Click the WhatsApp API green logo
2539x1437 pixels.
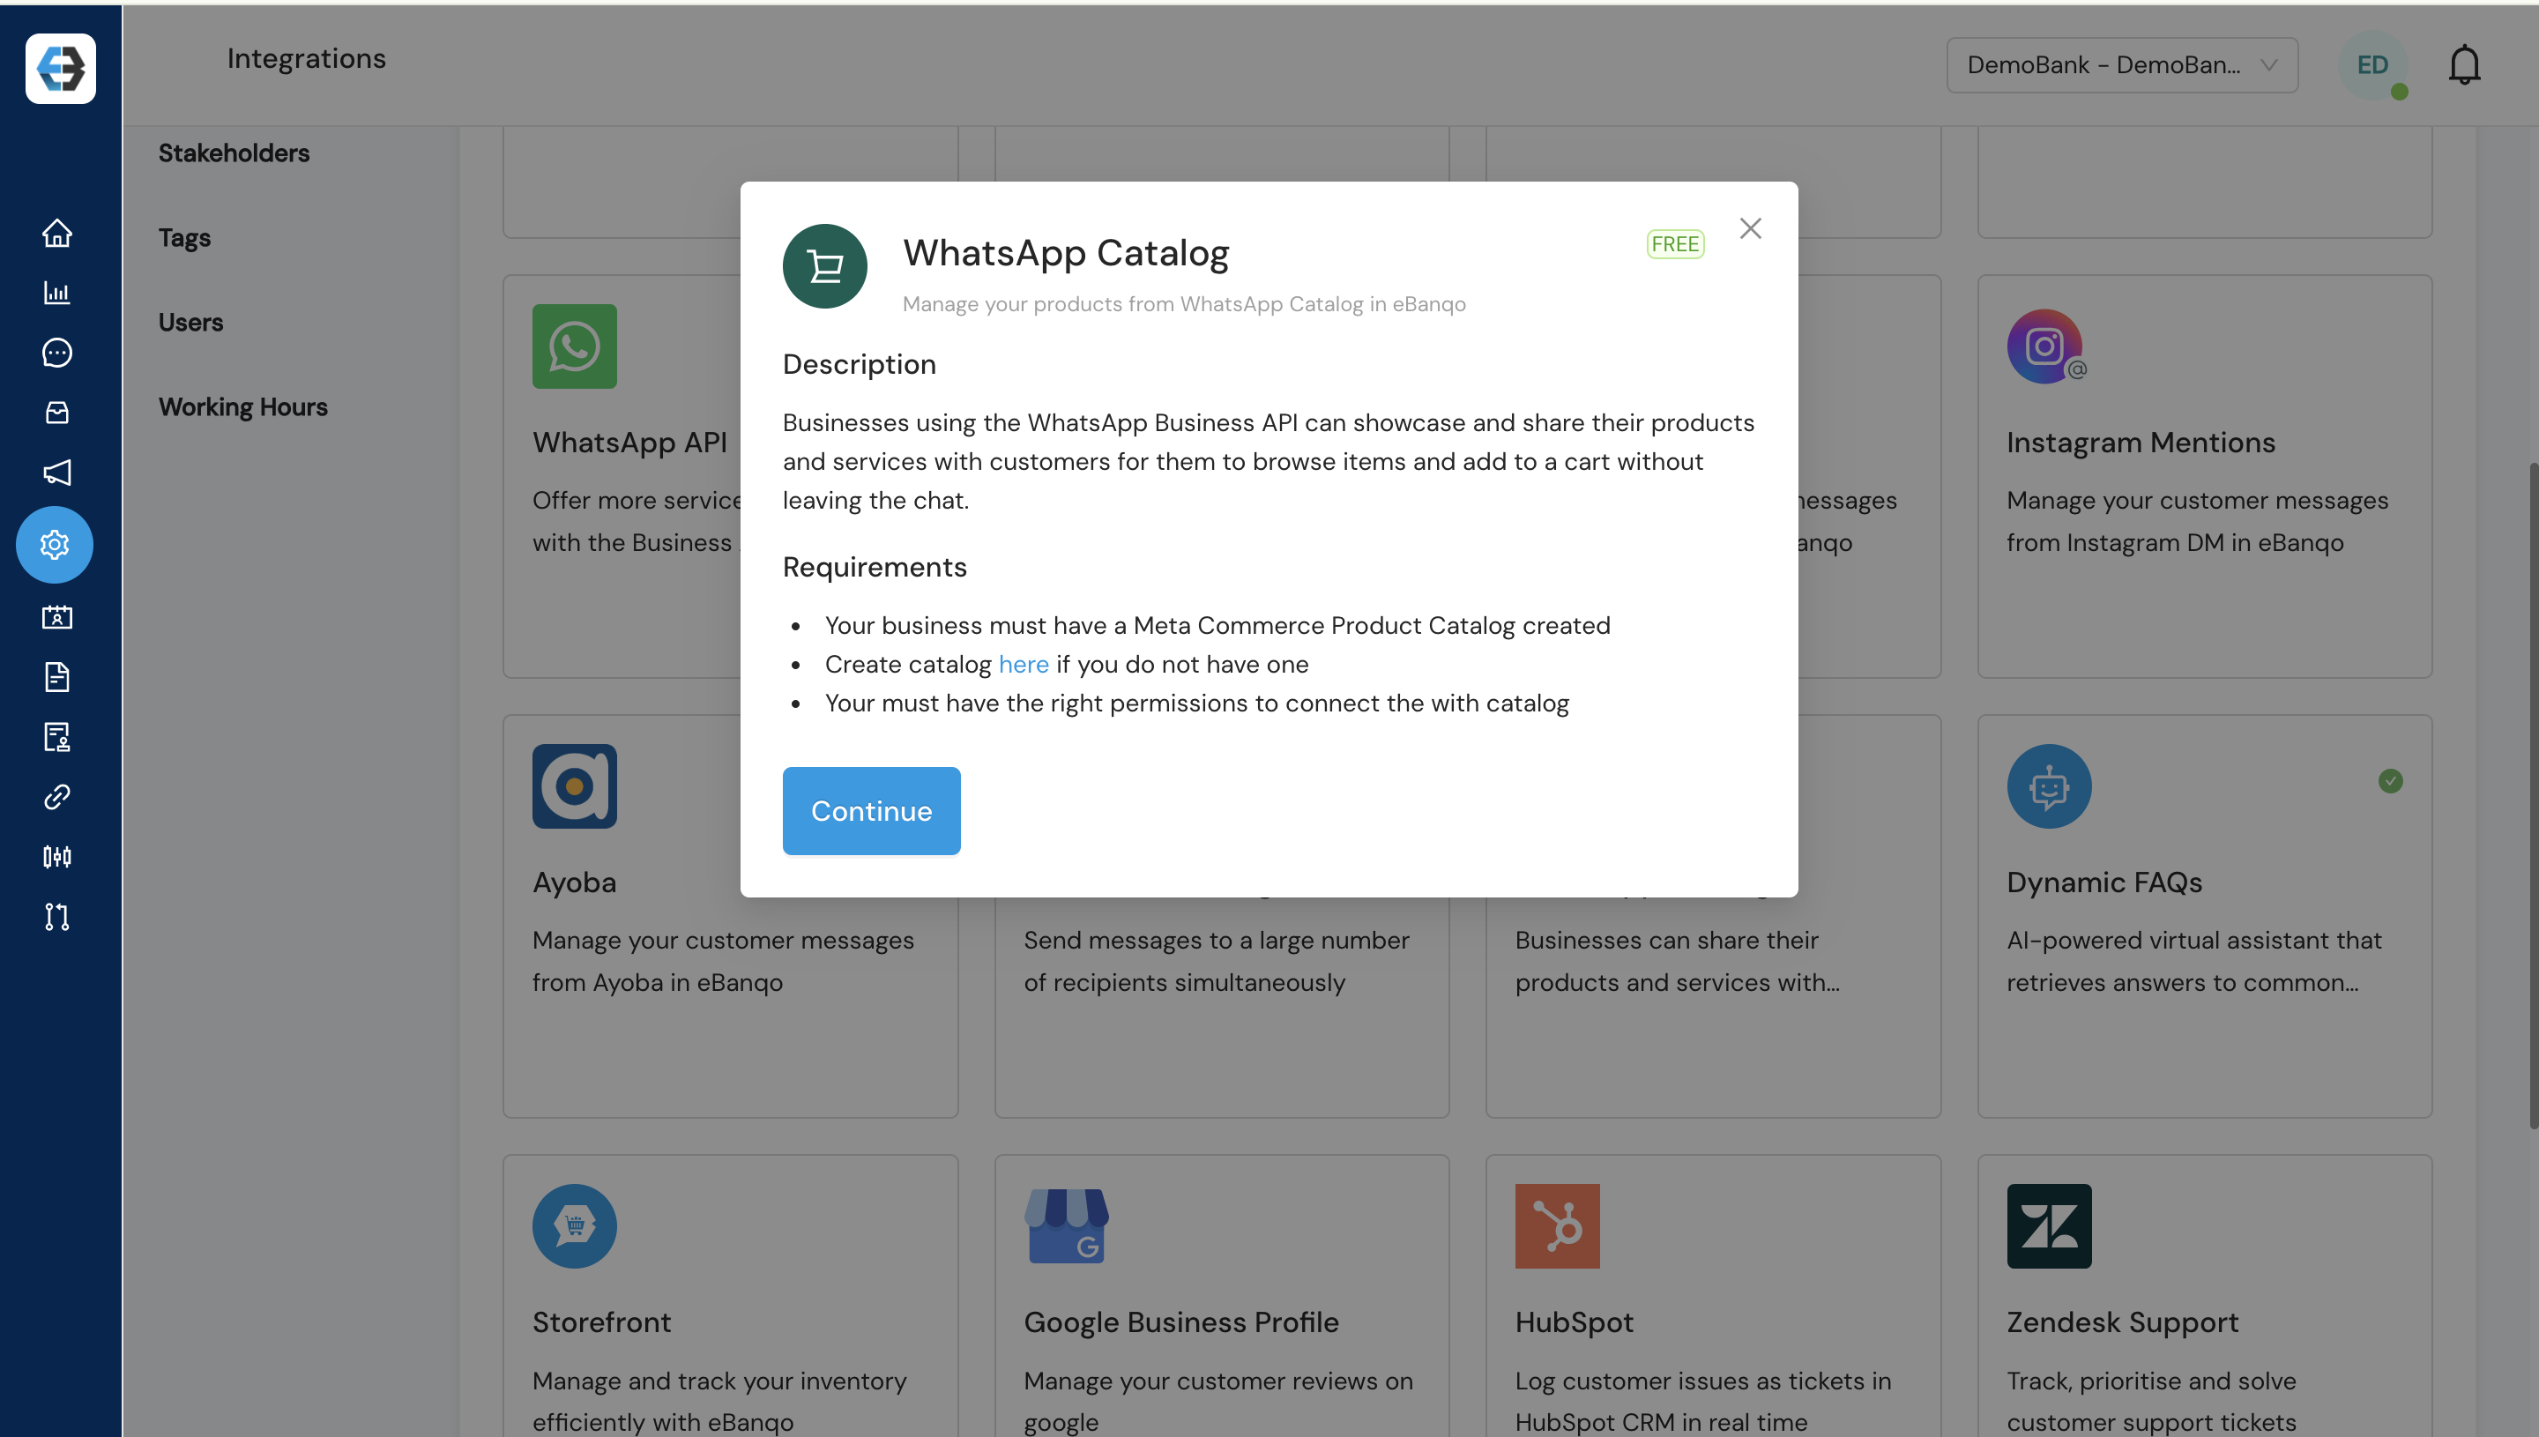(574, 346)
